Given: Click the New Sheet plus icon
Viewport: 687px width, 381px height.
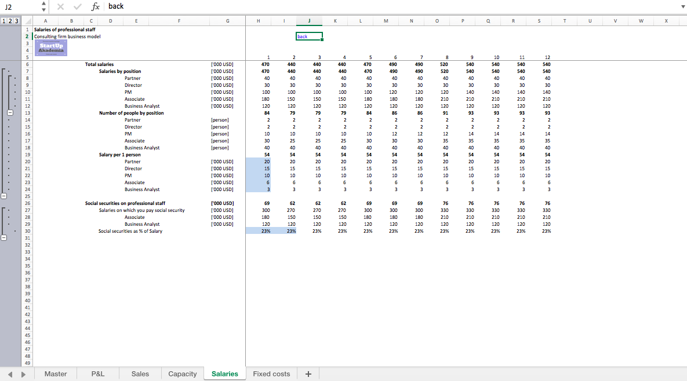Looking at the screenshot, I should pyautogui.click(x=308, y=373).
